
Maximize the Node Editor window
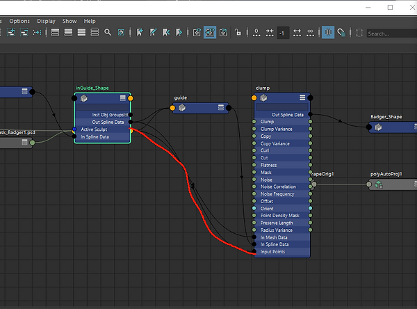390,8
